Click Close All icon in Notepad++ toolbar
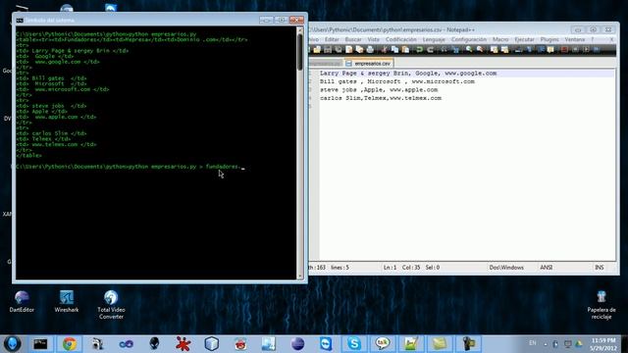 (x=360, y=50)
